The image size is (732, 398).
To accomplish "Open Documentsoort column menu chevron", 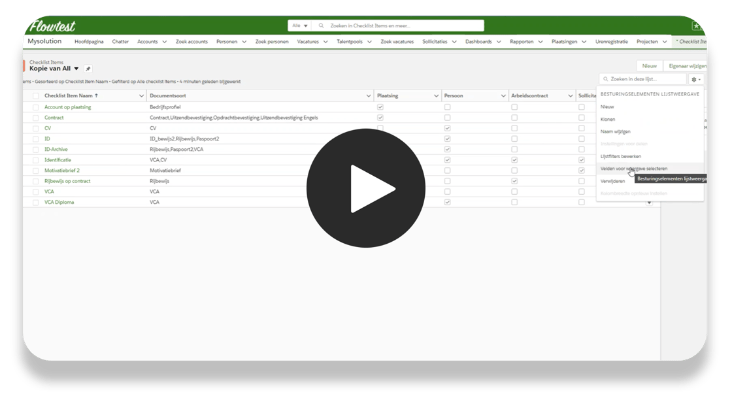I will 369,95.
